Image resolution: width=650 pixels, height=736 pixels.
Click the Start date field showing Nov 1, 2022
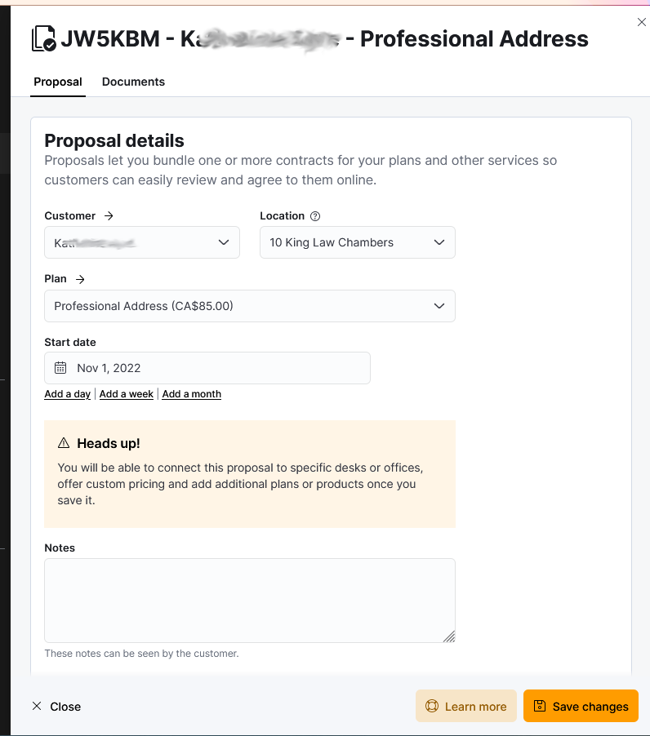click(x=207, y=368)
